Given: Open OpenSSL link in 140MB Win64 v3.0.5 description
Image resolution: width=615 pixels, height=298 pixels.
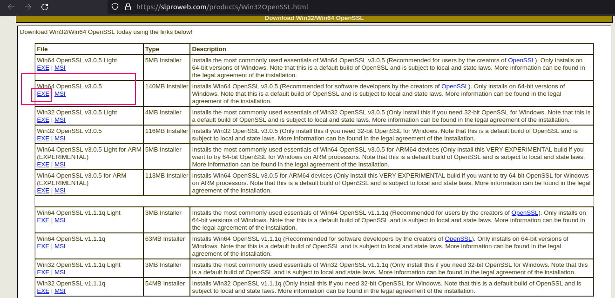Looking at the screenshot, I should 455,86.
